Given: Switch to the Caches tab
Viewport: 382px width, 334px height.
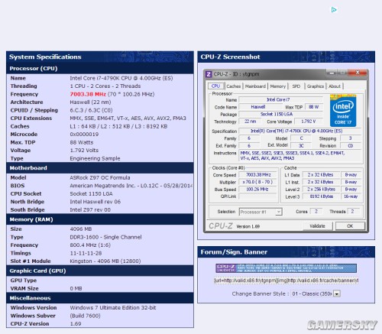Looking at the screenshot, I should (234, 86).
